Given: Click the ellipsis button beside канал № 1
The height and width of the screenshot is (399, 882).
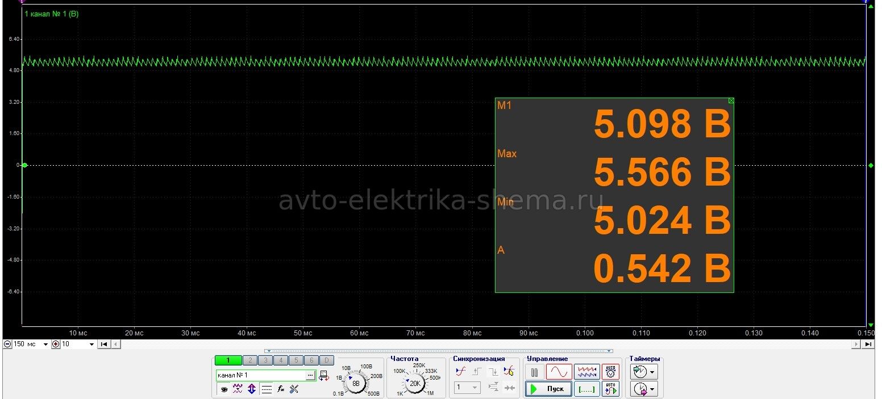Looking at the screenshot, I should point(310,375).
